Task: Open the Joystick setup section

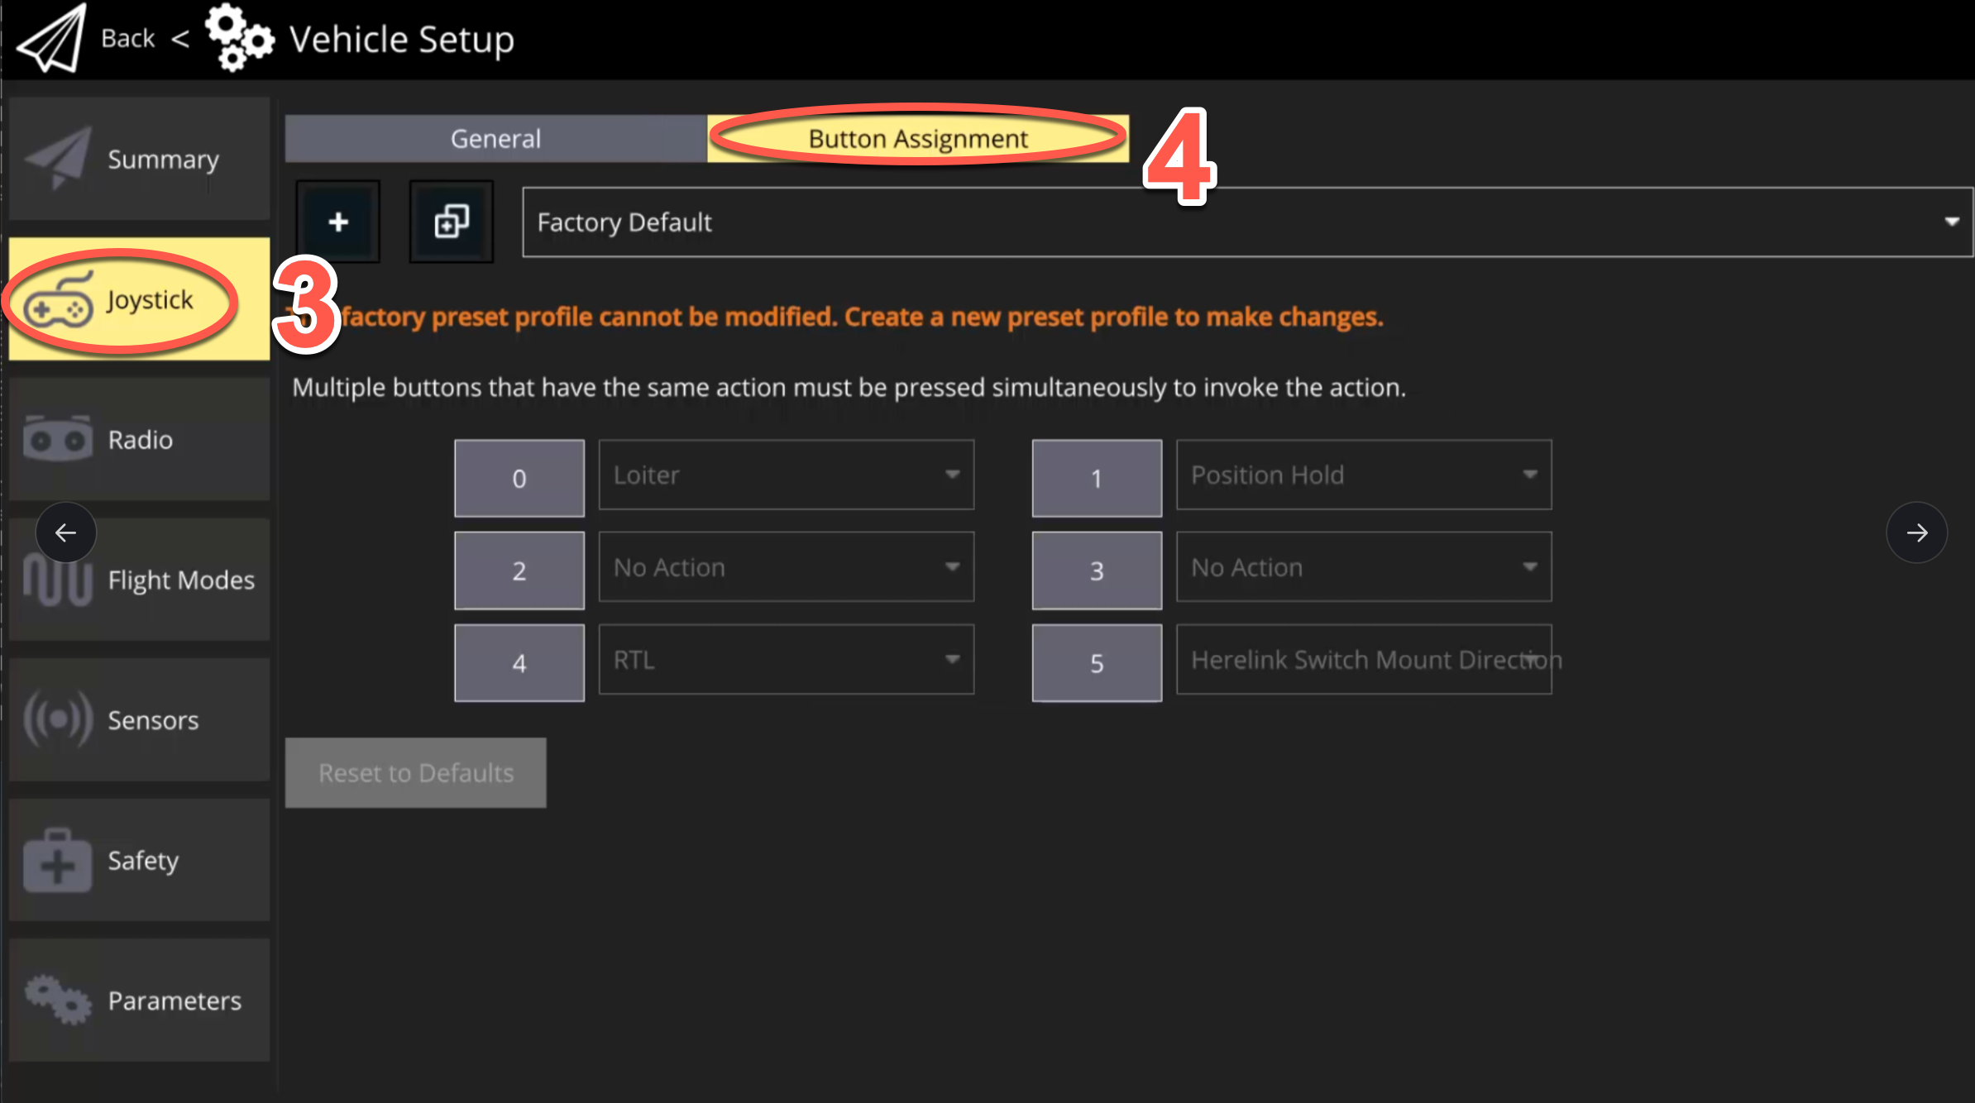Action: (139, 299)
